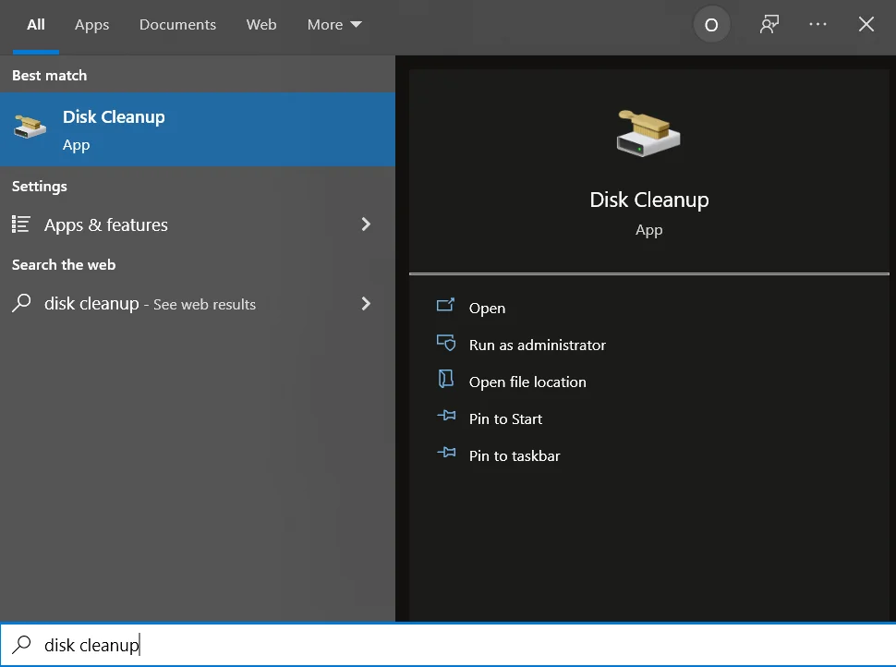The image size is (896, 667).
Task: Click the Open icon in the actions list
Action: [446, 306]
